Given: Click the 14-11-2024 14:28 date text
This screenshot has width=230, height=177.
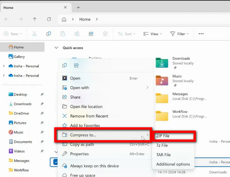Looking at the screenshot, I should tap(172, 172).
